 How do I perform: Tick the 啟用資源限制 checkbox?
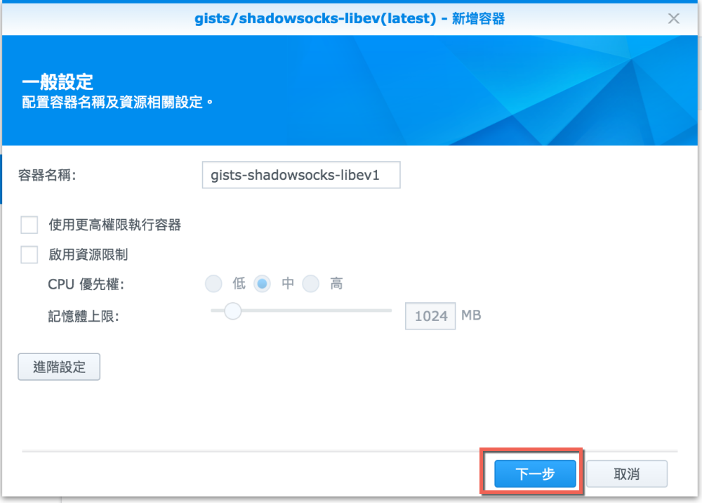(x=29, y=254)
